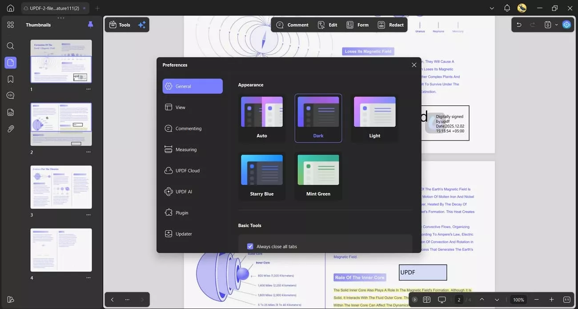This screenshot has height=309, width=578.
Task: Zoom in with plus button
Action: pyautogui.click(x=552, y=300)
